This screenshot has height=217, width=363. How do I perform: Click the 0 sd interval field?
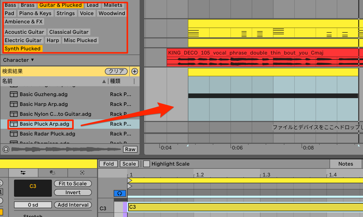pyautogui.click(x=33, y=205)
